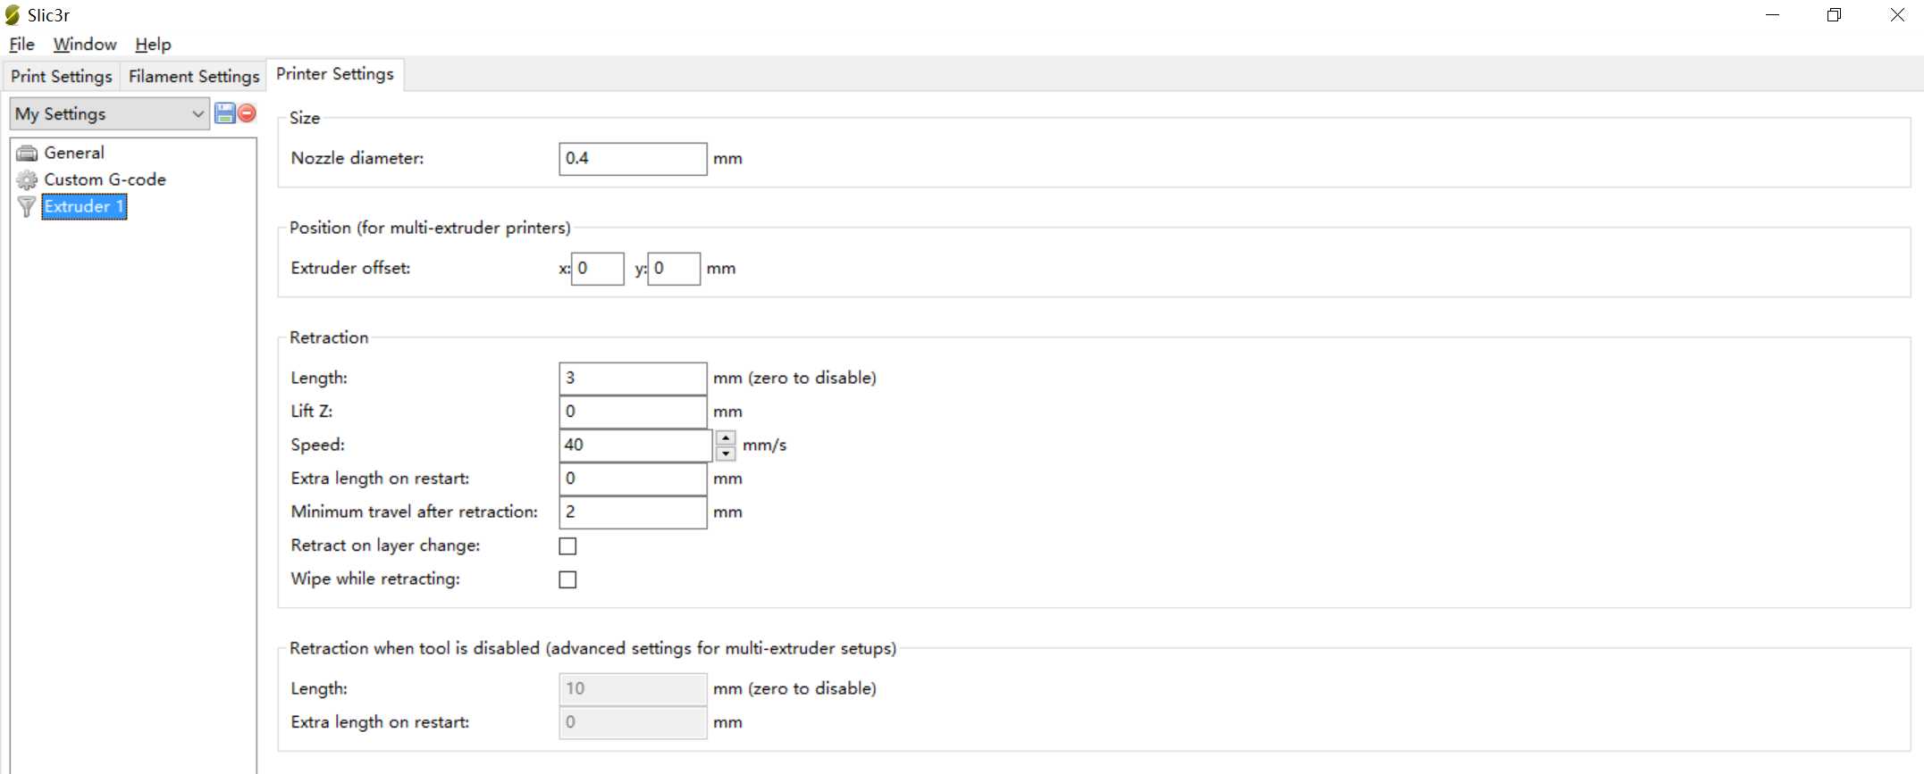Click the Extruder offset x field

(597, 269)
